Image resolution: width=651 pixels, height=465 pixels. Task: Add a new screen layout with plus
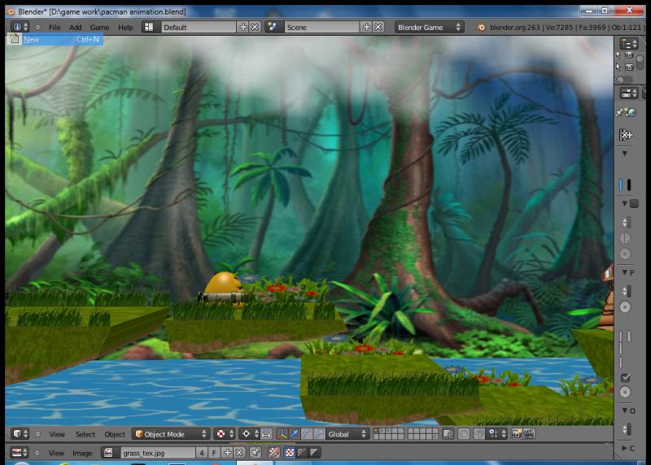point(243,27)
